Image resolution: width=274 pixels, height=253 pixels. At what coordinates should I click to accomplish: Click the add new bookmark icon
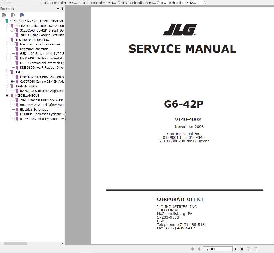coord(13,15)
